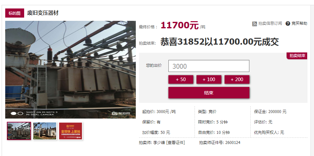Open the 查看证件 link

176,143
